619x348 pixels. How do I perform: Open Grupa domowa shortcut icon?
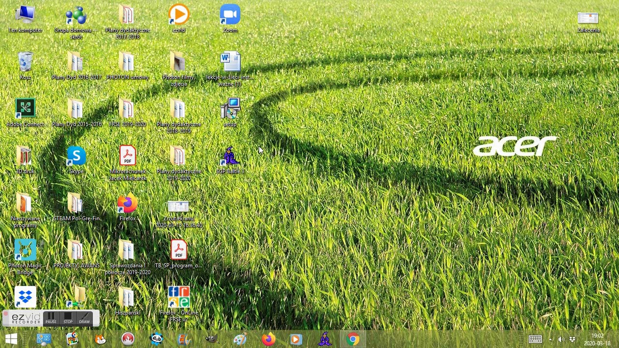click(x=76, y=22)
